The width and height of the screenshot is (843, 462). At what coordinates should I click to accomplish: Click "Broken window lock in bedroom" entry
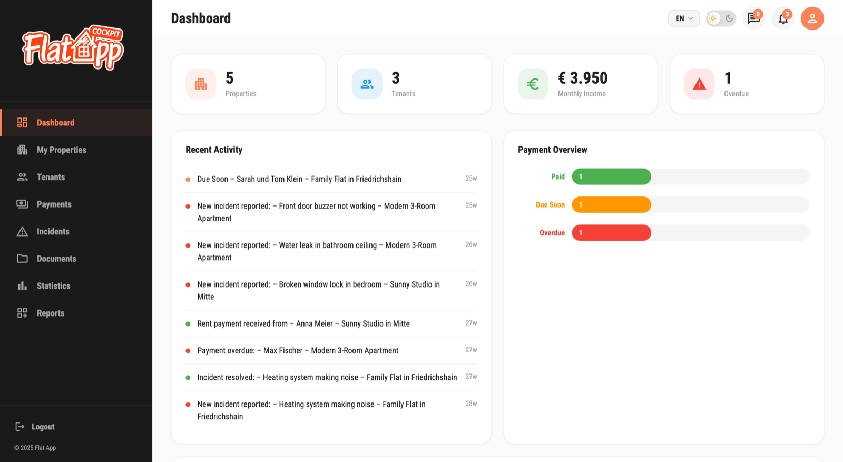331,291
